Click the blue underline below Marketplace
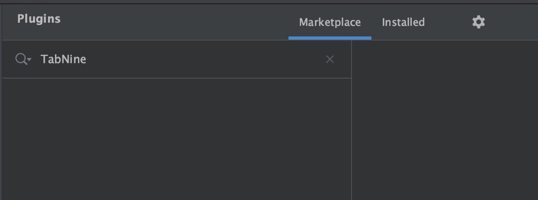 click(330, 38)
